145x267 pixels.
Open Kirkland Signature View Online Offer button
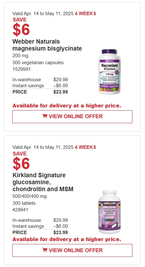72,250
